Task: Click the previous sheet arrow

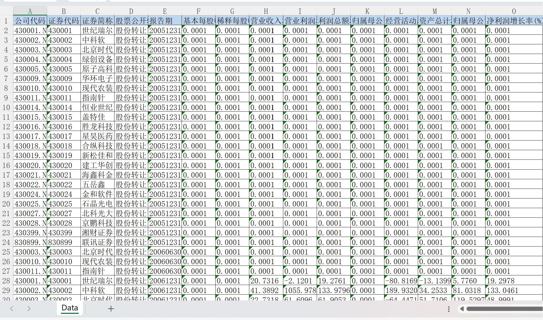Action: click(x=12, y=309)
